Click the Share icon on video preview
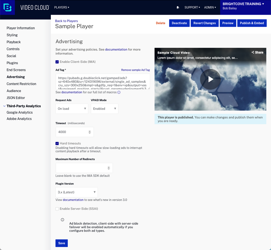Screen dimensions: 271x250 (253, 52)
